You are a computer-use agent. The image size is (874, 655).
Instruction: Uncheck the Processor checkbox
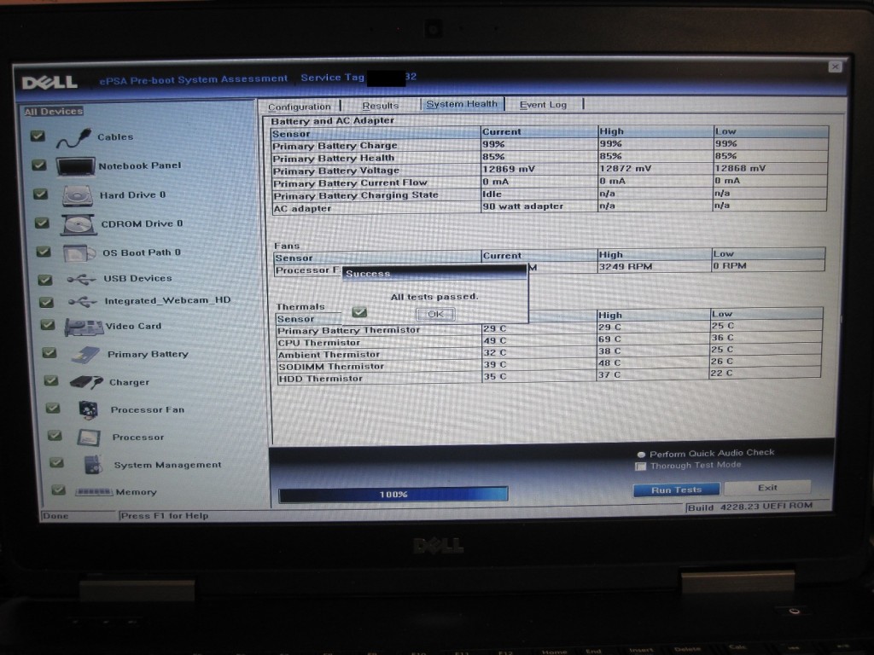point(55,436)
